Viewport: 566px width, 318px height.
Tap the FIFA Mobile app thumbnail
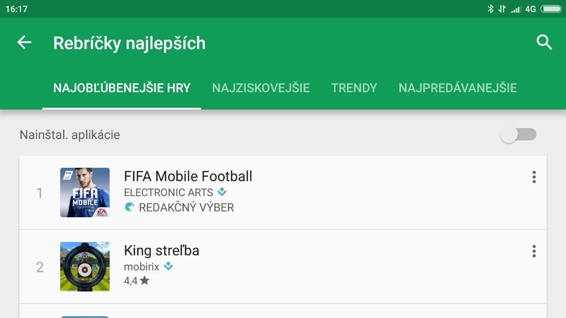(85, 193)
